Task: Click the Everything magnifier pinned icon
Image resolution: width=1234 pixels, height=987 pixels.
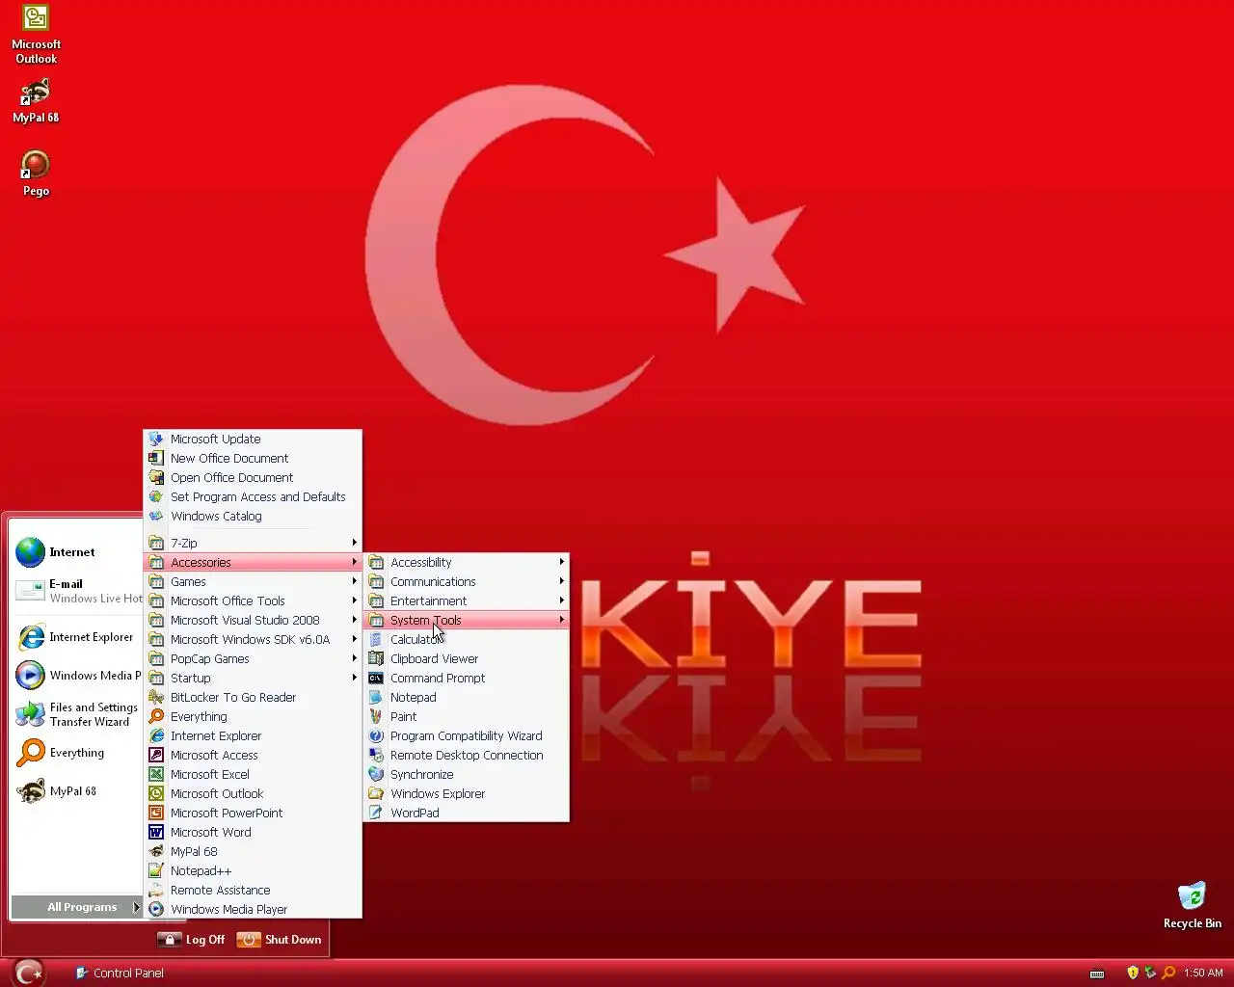Action: tap(30, 753)
